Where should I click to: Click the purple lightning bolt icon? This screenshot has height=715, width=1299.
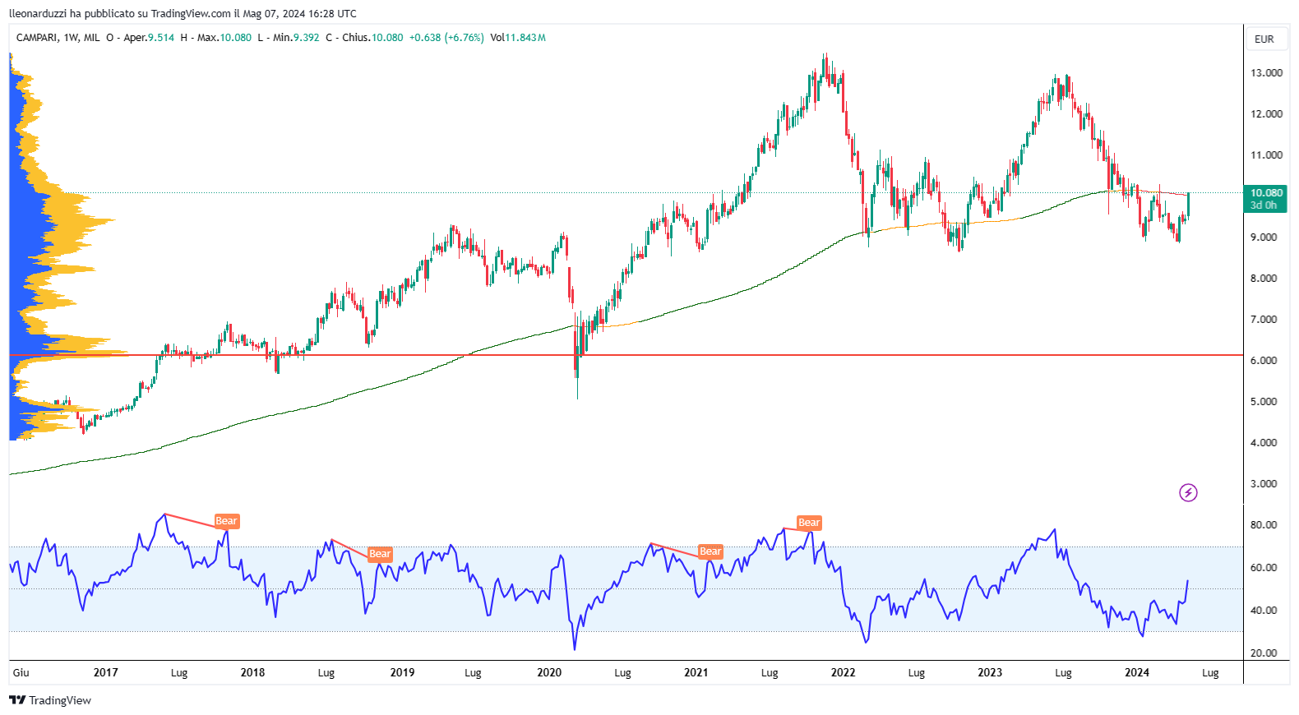coord(1188,492)
